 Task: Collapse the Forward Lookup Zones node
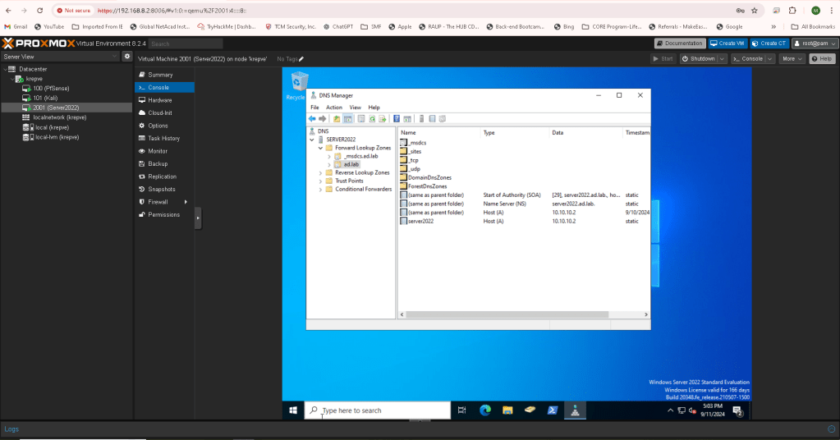tap(319, 147)
